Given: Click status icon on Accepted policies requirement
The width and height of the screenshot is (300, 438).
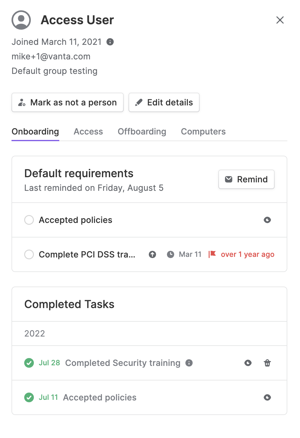Looking at the screenshot, I should point(267,220).
